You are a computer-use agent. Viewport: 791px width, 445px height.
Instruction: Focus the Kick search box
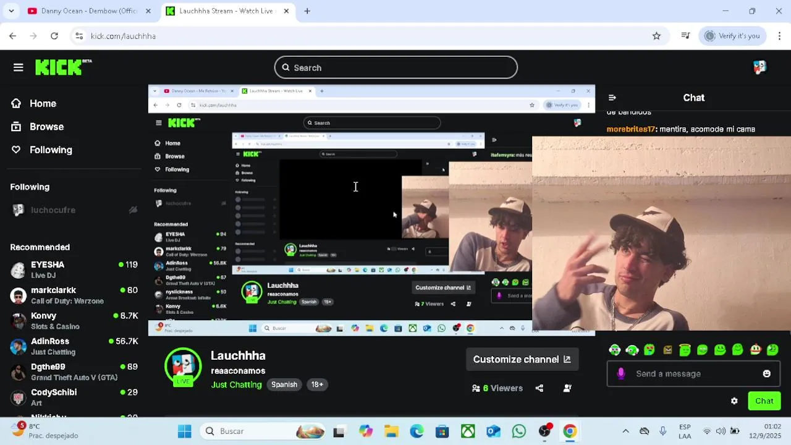[x=395, y=67]
